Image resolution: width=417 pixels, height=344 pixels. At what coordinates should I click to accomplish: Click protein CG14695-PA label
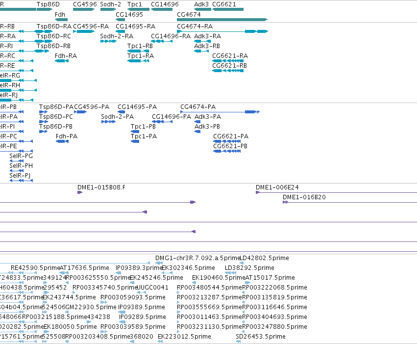[x=137, y=107]
